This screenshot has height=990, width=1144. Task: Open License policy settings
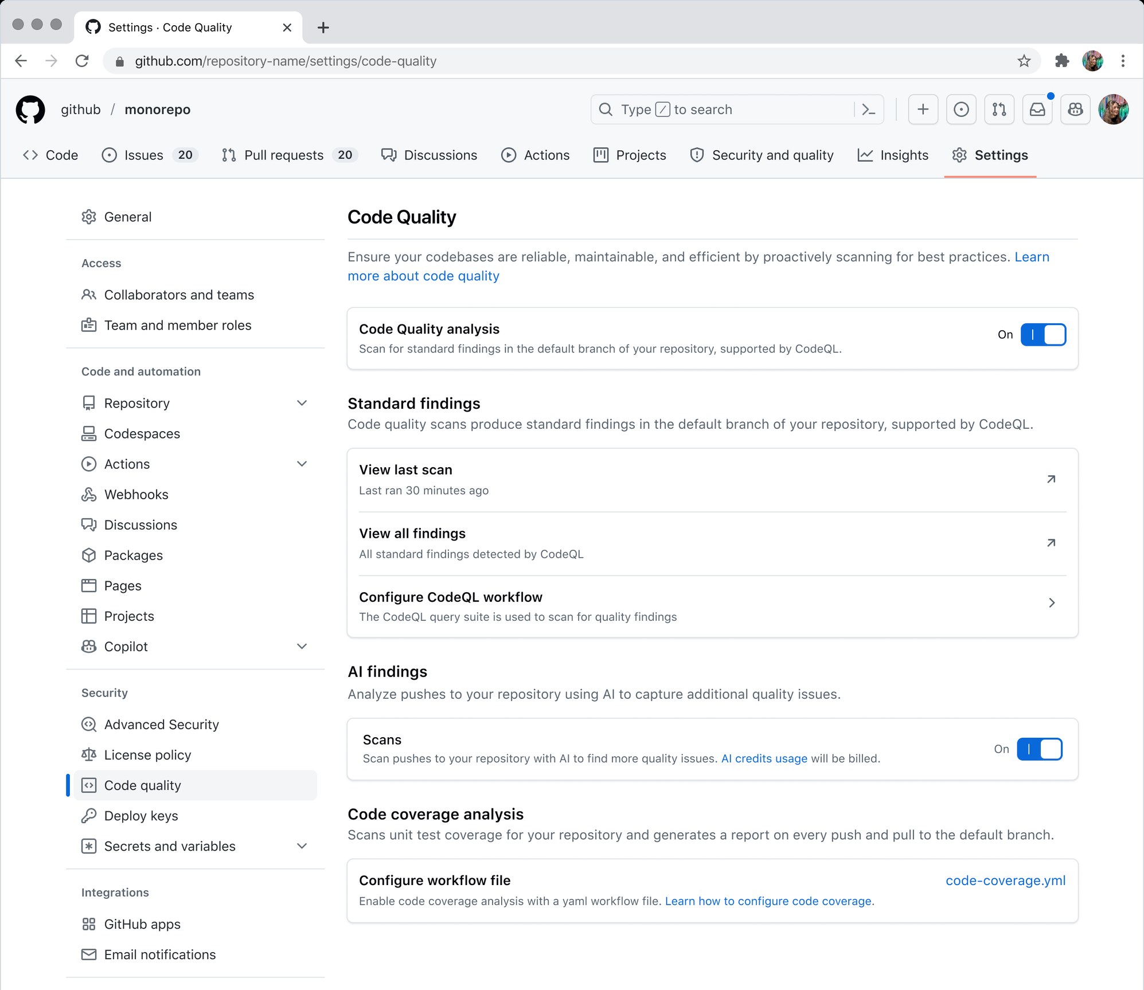(x=196, y=754)
